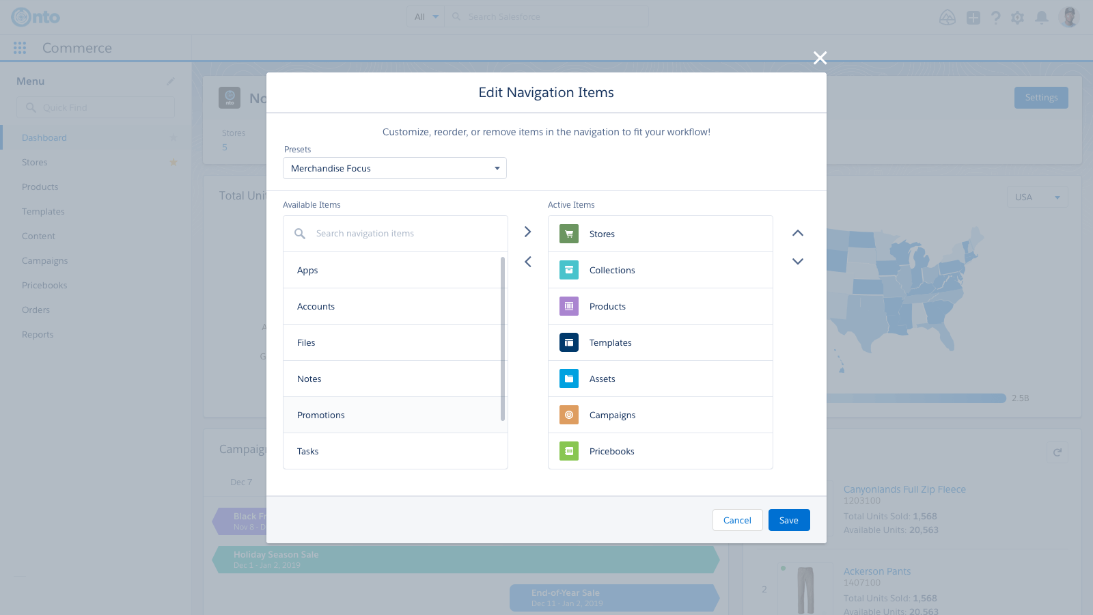Open the Presets Merchandise Focus dropdown
The width and height of the screenshot is (1093, 615).
pos(395,168)
